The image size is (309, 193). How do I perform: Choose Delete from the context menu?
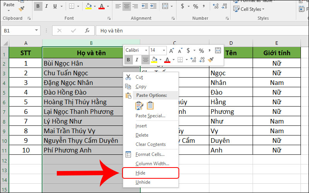151,135
